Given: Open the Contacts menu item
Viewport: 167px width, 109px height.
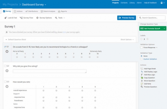Looking at the screenshot, I should 124,3.
